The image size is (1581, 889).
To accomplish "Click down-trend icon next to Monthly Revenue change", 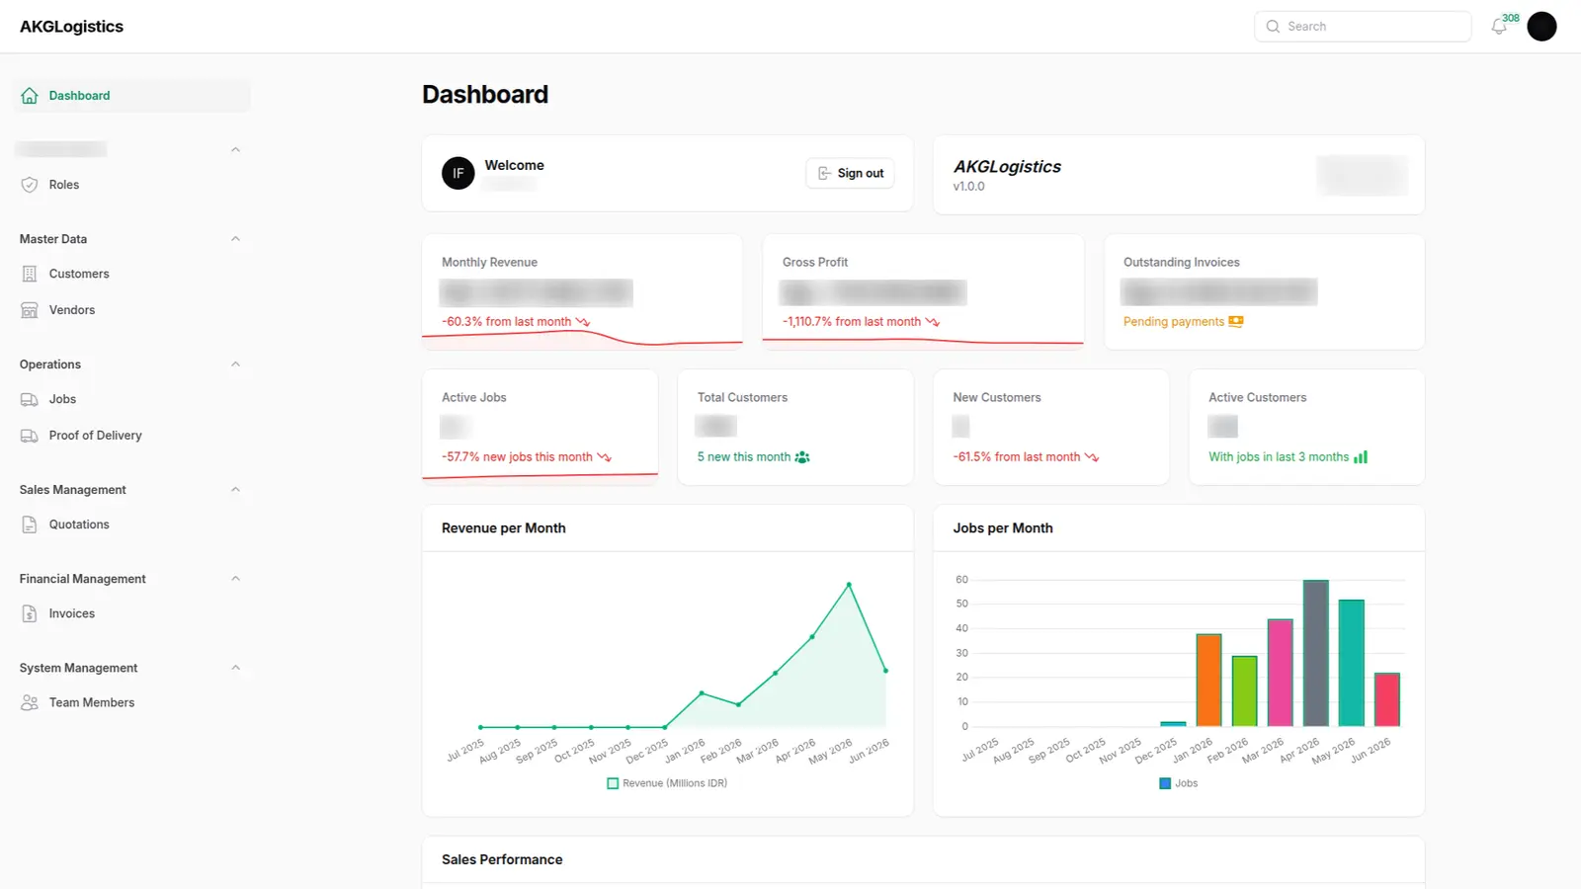I will (583, 322).
